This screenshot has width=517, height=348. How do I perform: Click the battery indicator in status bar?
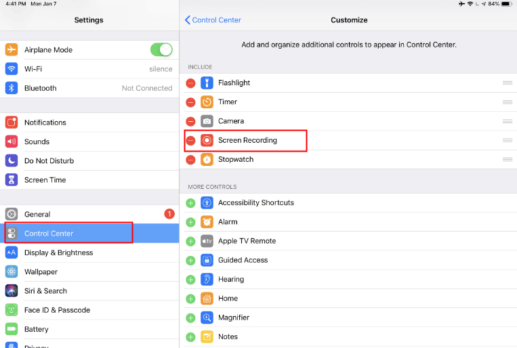[x=507, y=4]
